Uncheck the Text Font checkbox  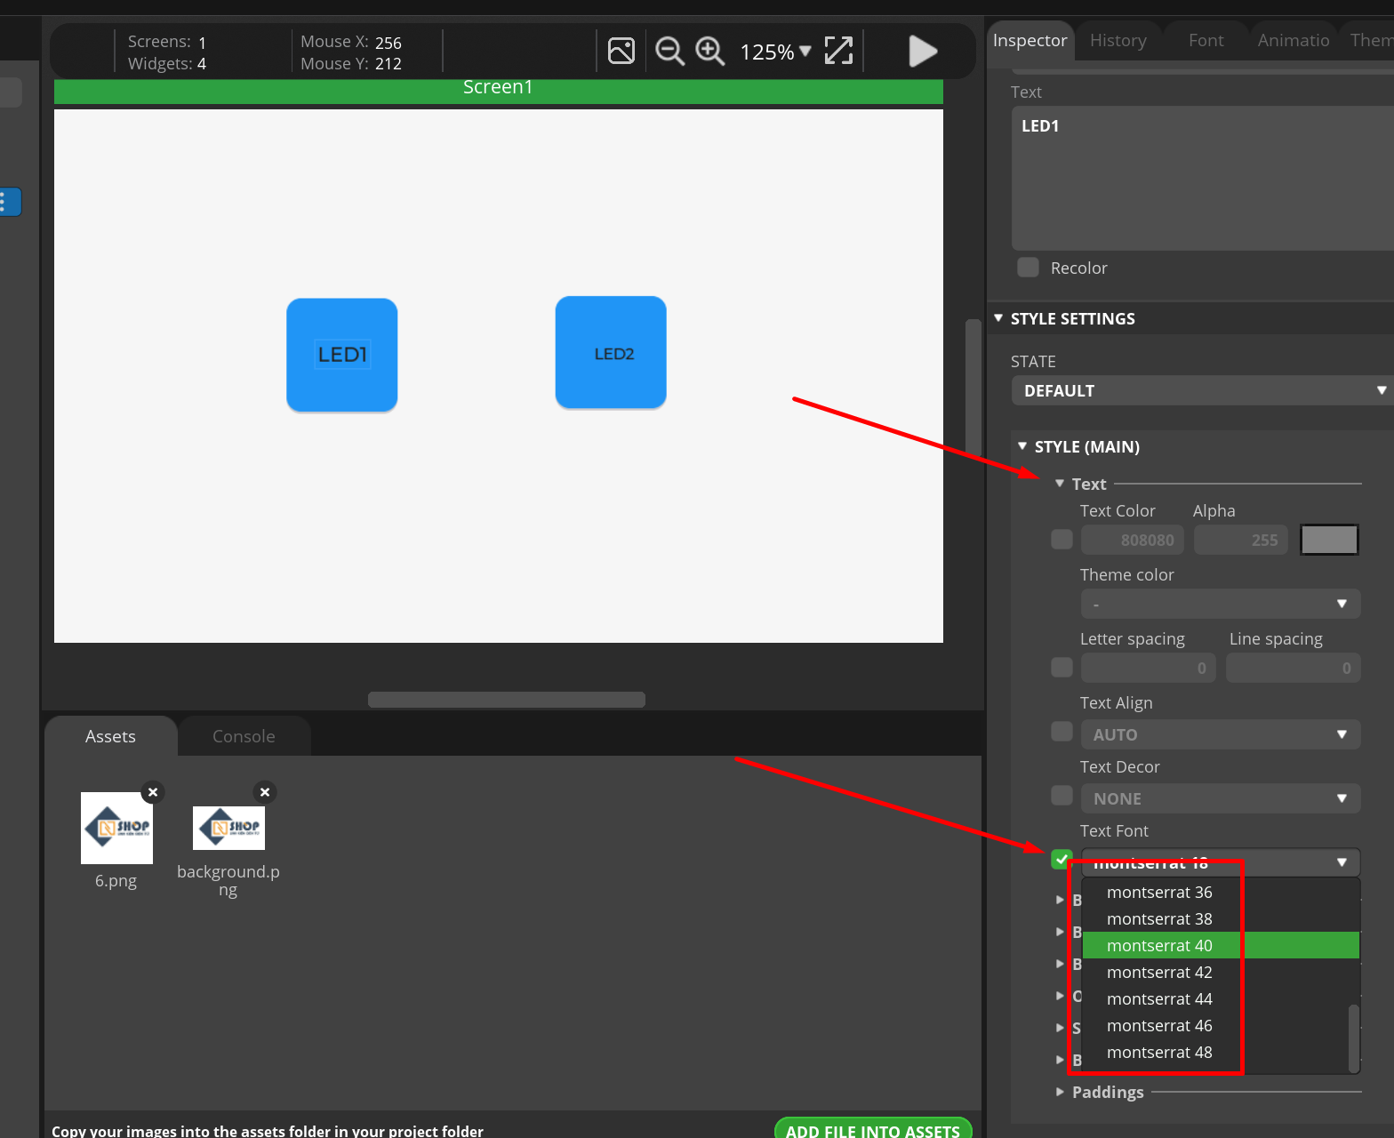click(x=1062, y=859)
